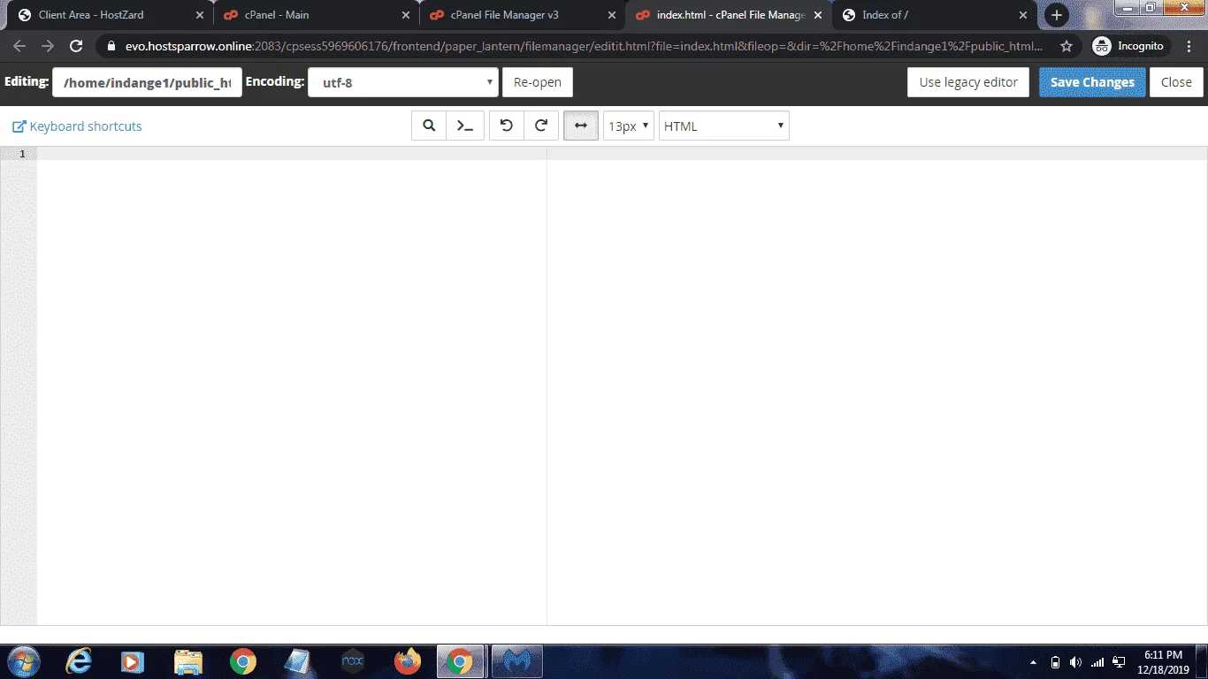Open the Windows Start menu
Screen dimensions: 1208x679
(x=22, y=661)
